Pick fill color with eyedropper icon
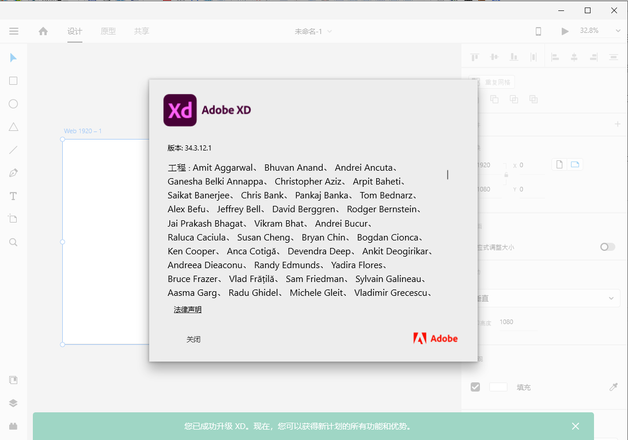This screenshot has height=440, width=628. (613, 387)
